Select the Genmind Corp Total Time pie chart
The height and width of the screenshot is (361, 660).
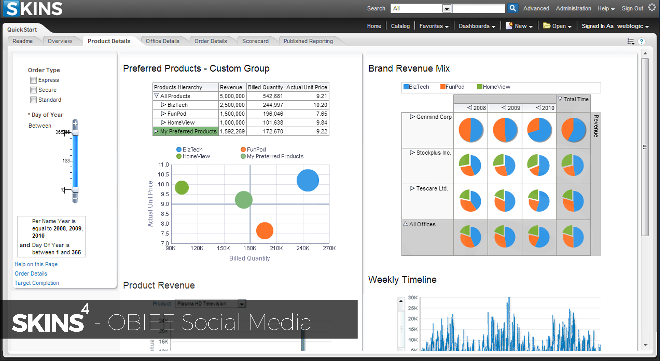pos(574,130)
